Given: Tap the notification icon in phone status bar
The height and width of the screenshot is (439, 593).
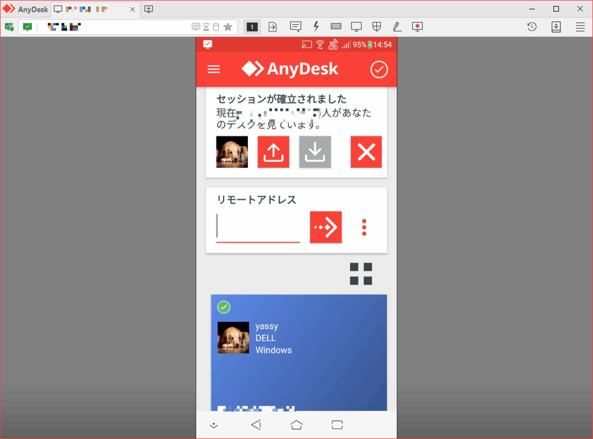Looking at the screenshot, I should tap(208, 44).
